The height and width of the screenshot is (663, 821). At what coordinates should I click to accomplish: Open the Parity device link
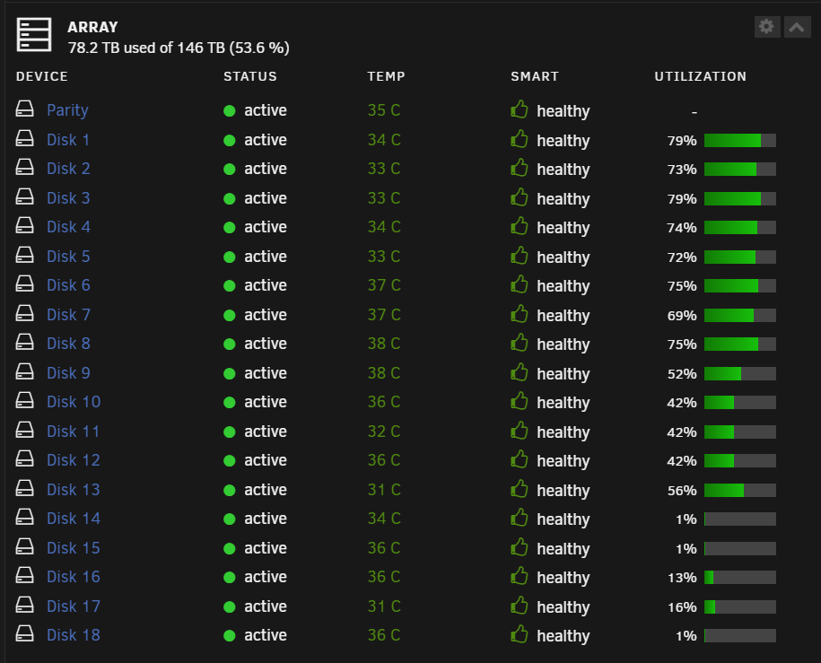click(67, 110)
